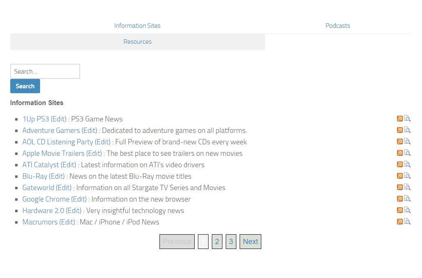Switch to the Resources tab
The image size is (422, 278).
point(137,41)
